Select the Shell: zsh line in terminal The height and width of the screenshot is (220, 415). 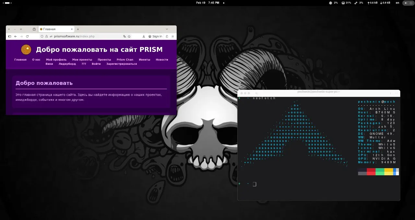[x=377, y=127]
